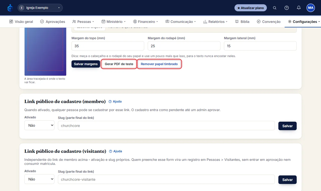
Task: Check the notifications bell icon
Action: [299, 8]
